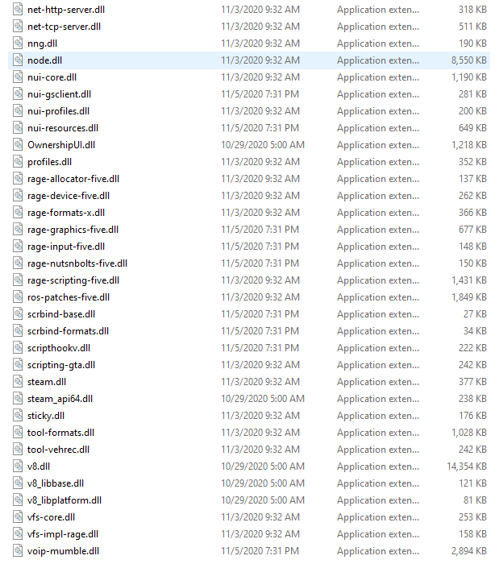Click the 11/5/2020 date on scrbind-base.dll row

260,313
